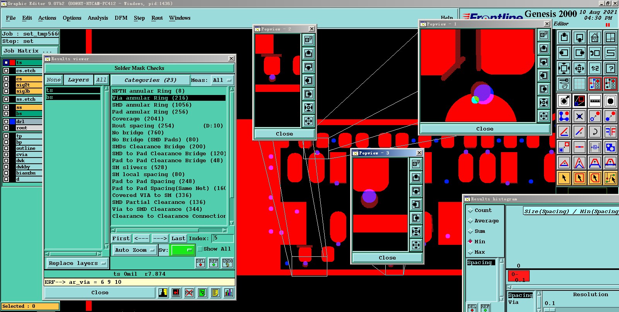Open the Actions menu
Screen dimensions: 619x312
[x=47, y=18]
